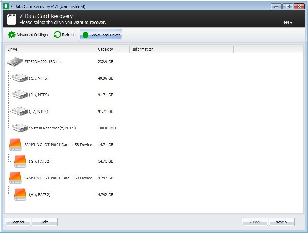
Task: Click the disk icon next to System Reserved
Action: click(20, 128)
